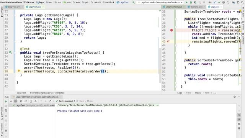This screenshot has width=245, height=138.
Task: Fold the getRoots method at line 48
Action: 176,61
